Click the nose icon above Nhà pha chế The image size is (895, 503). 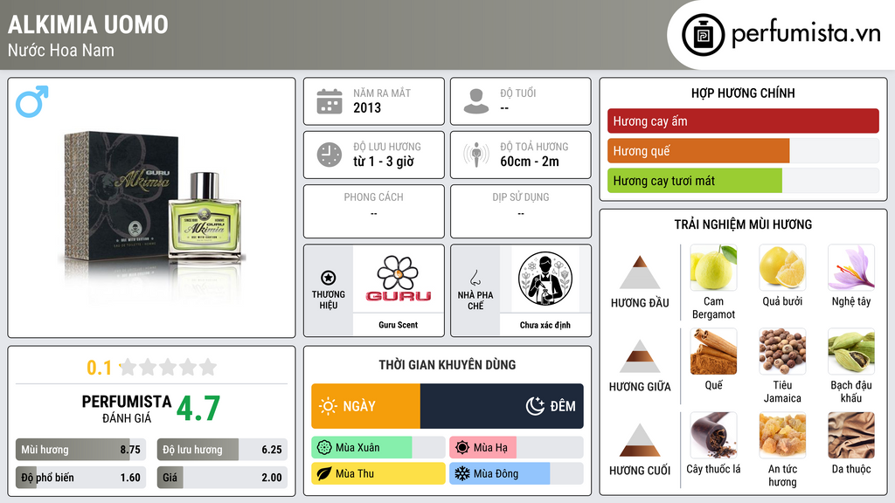pyautogui.click(x=475, y=278)
